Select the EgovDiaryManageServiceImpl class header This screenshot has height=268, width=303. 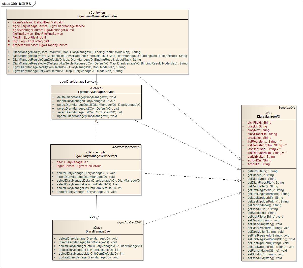(x=96, y=156)
